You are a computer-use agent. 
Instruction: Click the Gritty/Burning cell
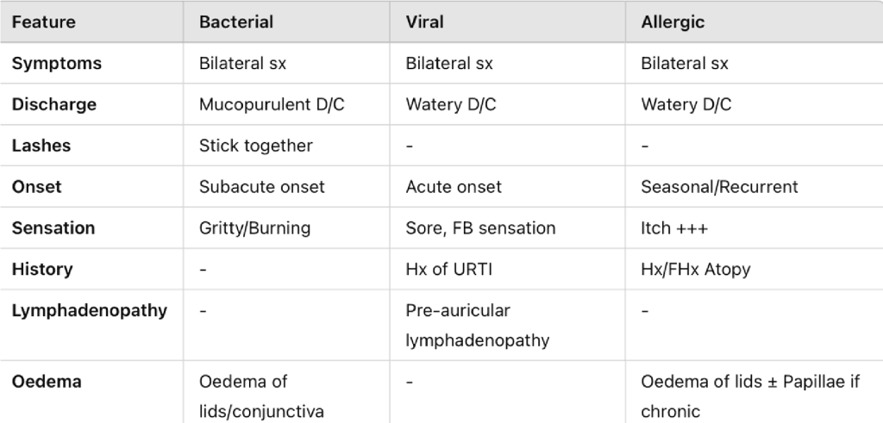(x=254, y=228)
